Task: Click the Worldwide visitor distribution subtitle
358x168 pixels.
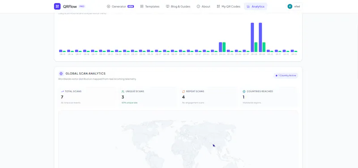Action: click(x=97, y=79)
